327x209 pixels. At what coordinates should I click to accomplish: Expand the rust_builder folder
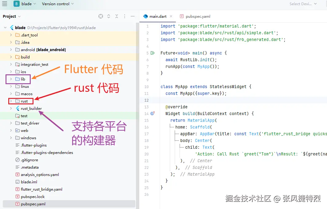11,108
